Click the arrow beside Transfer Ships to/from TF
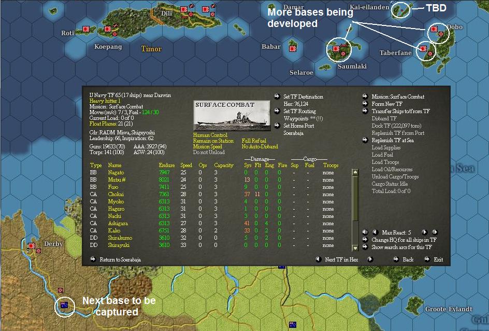The image size is (489, 331). tap(365, 111)
